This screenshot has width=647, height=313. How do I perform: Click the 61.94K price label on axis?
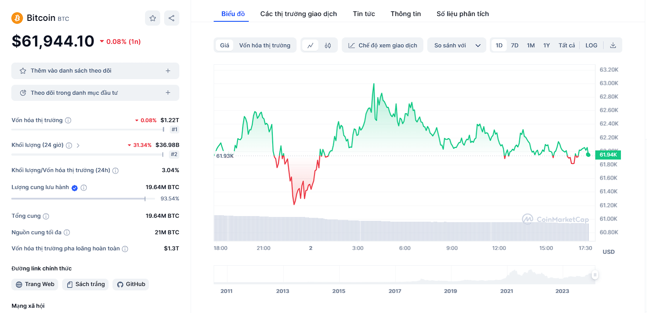click(x=608, y=155)
